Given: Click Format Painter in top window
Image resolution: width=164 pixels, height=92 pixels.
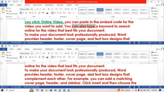Looking at the screenshot, I should pos(12,14).
